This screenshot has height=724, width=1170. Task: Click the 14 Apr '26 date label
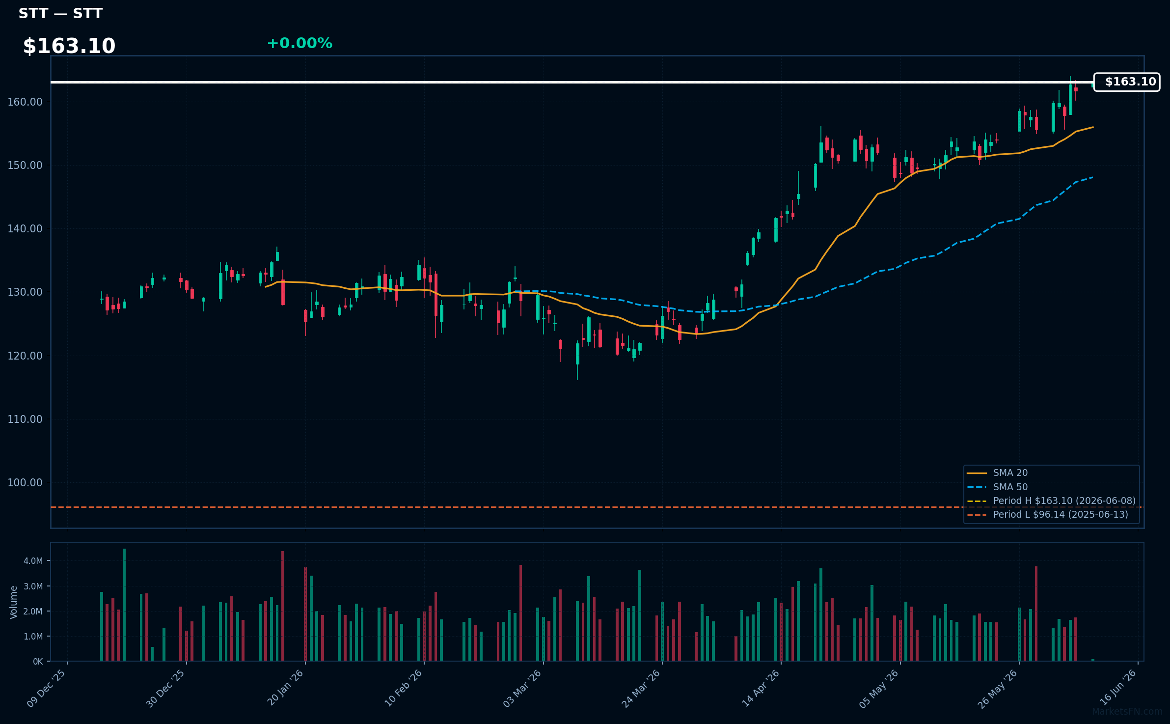[x=760, y=688]
